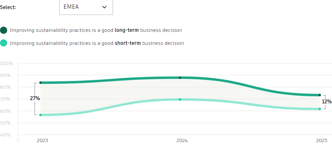Click the 2024 short-term data point
This screenshot has height=145, width=332.
coord(180,99)
